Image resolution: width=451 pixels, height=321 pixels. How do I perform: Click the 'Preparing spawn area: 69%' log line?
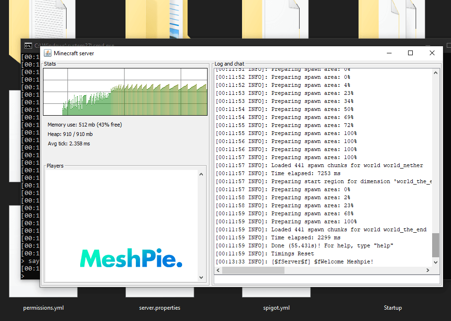coord(284,118)
